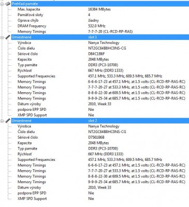Click the memory chip icon beside Prehľad pamäte
The height and width of the screenshot is (207, 189).
(8, 4)
